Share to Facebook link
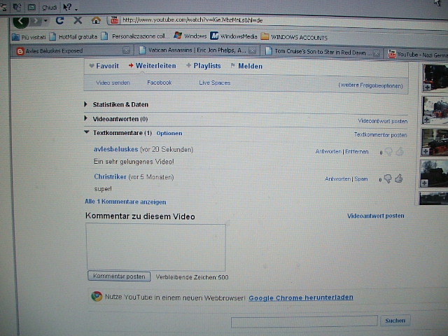The height and width of the screenshot is (336, 448). coord(159,83)
